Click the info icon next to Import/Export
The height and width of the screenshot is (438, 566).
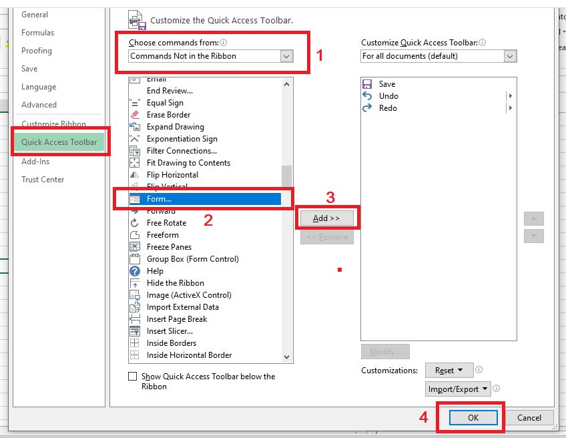pyautogui.click(x=497, y=389)
